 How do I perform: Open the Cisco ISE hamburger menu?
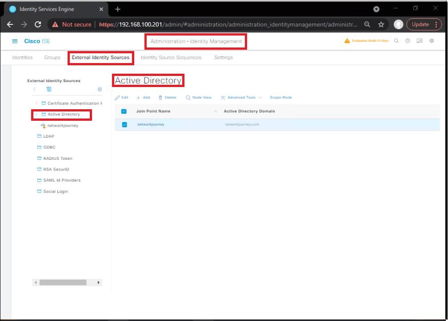(15, 41)
